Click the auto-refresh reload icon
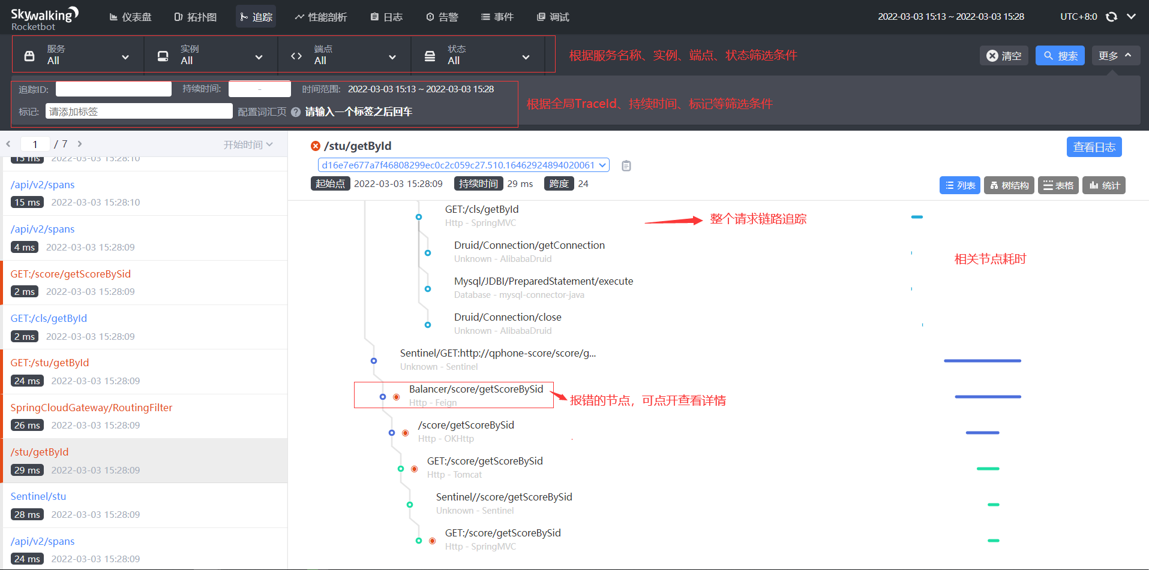The height and width of the screenshot is (570, 1149). [x=1111, y=17]
